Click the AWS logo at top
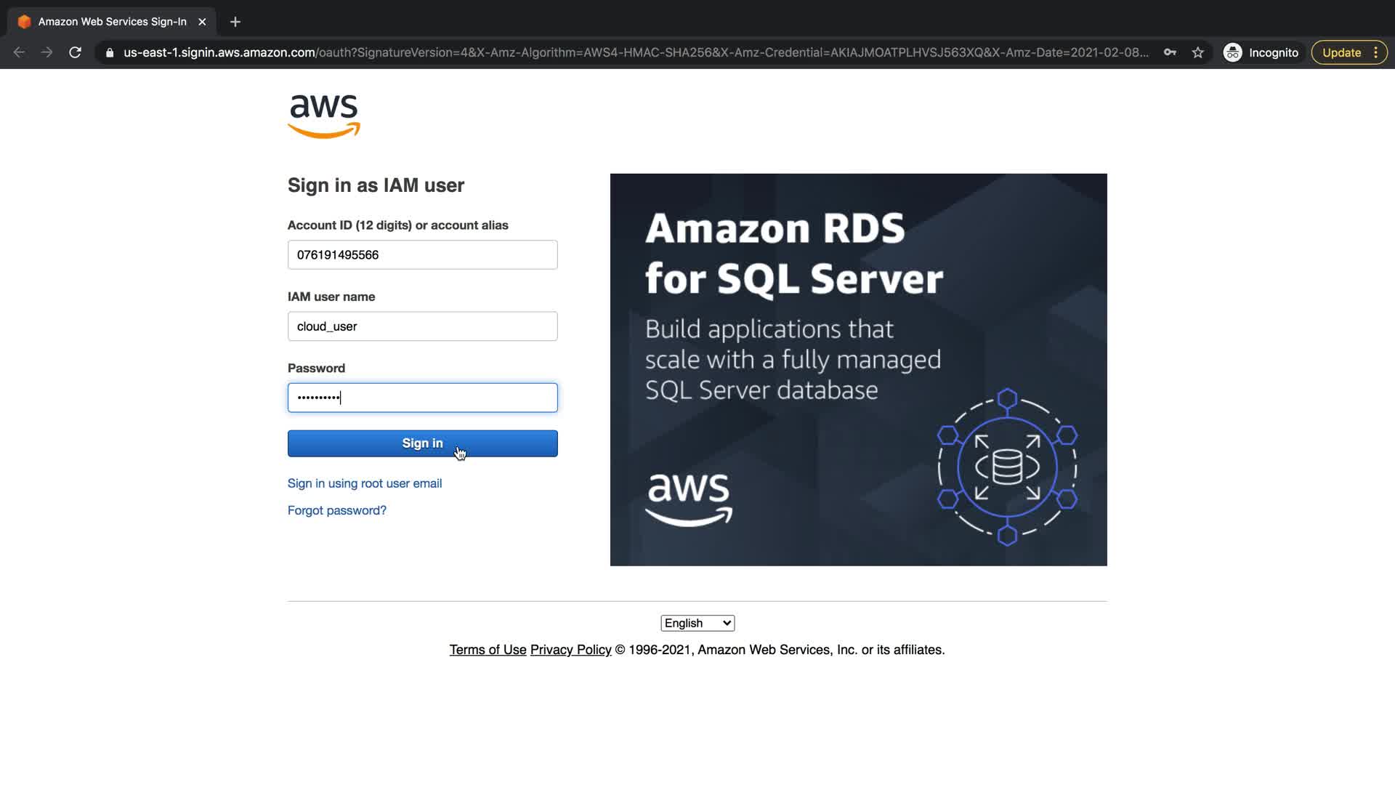 tap(324, 116)
